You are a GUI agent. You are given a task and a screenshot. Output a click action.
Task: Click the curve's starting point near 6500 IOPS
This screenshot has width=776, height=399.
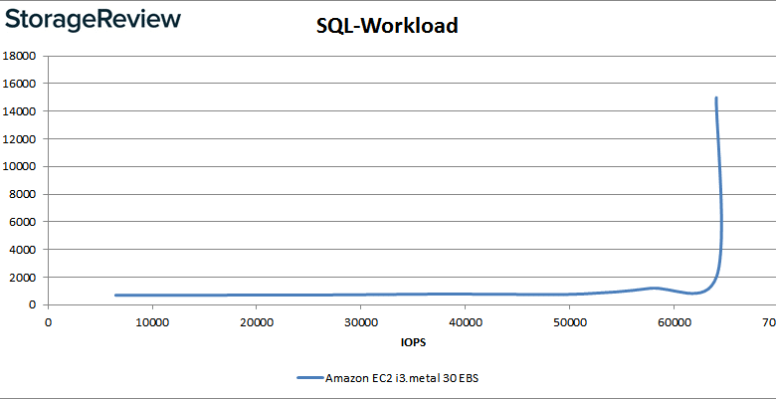pyautogui.click(x=115, y=296)
